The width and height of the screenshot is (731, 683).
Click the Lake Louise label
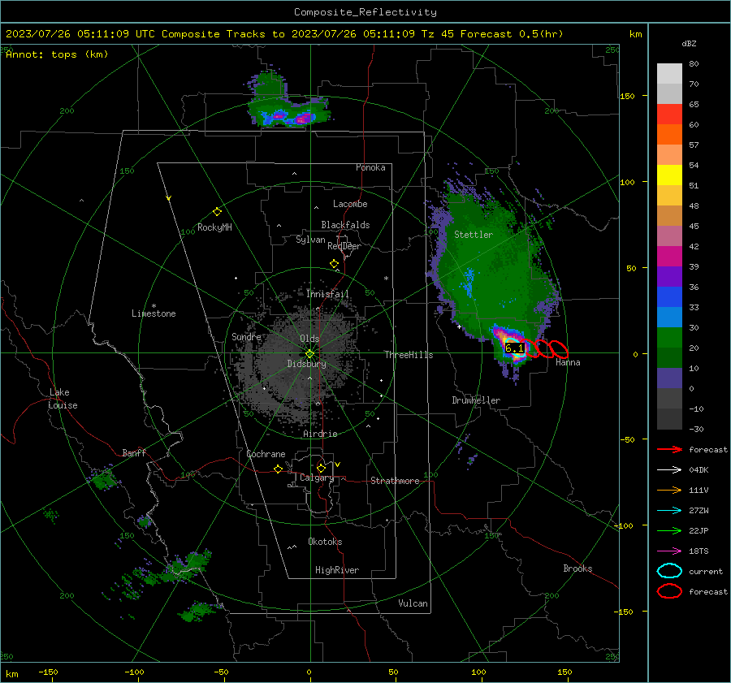63,399
